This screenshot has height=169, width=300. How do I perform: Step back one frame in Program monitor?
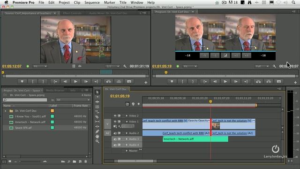pyautogui.click(x=215, y=82)
